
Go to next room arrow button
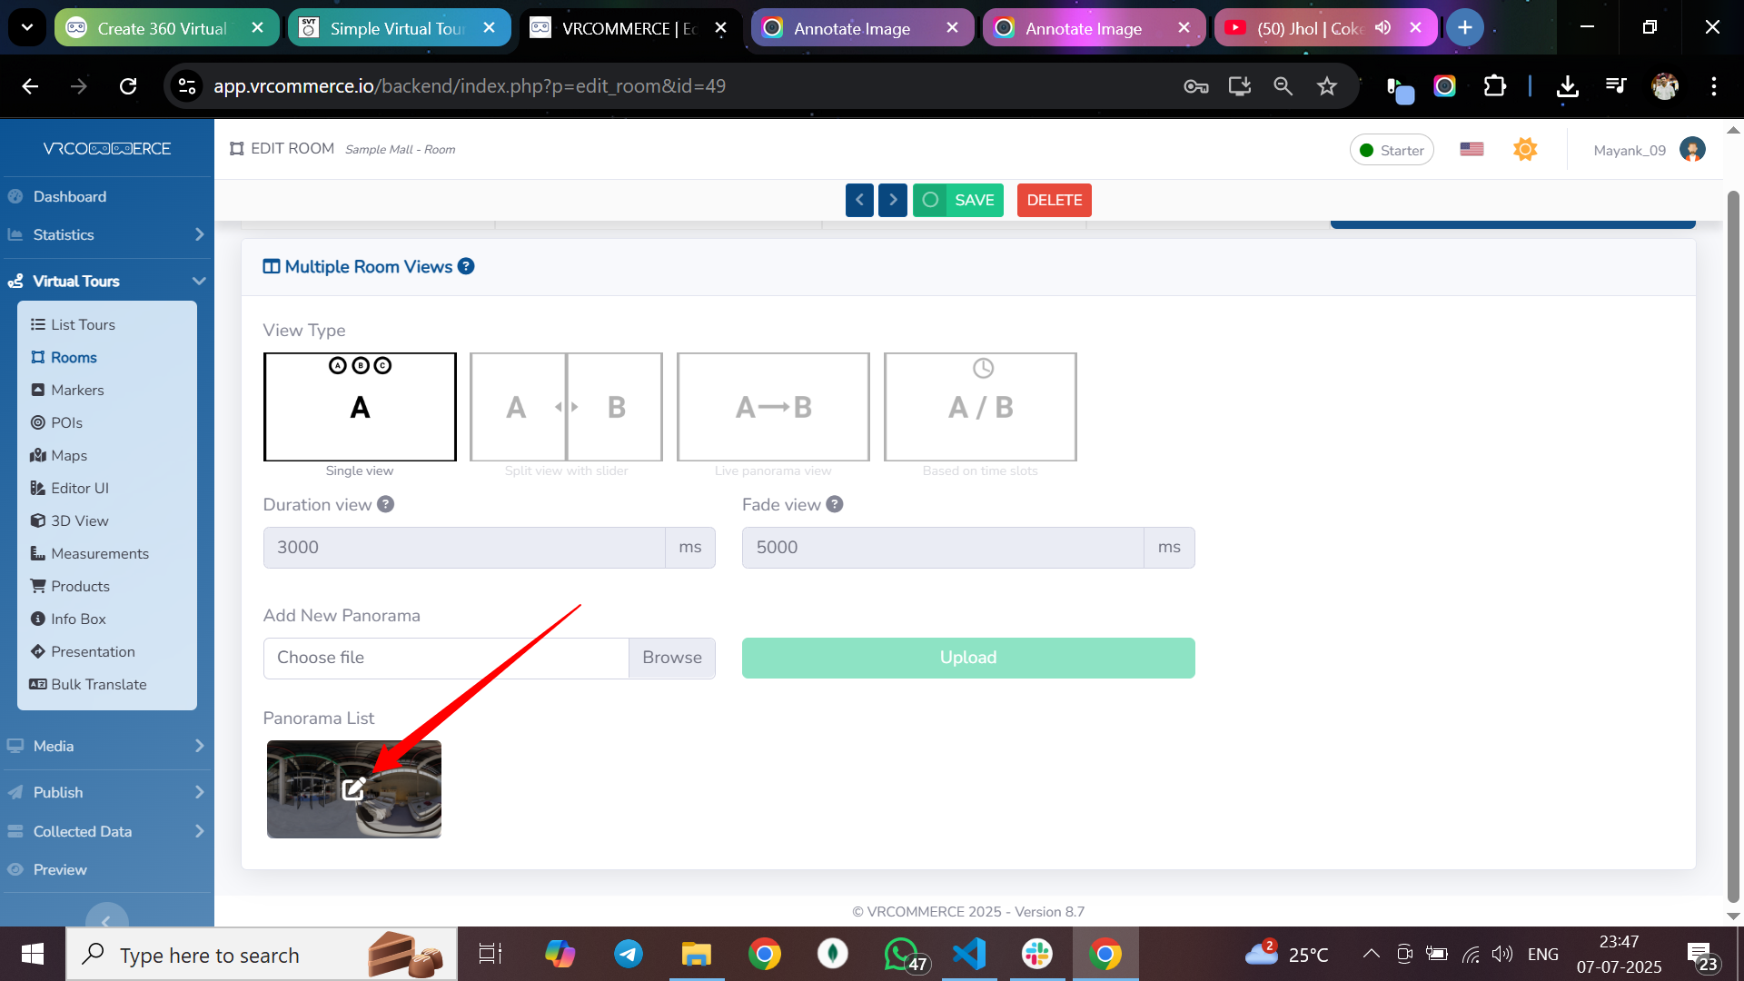[893, 200]
